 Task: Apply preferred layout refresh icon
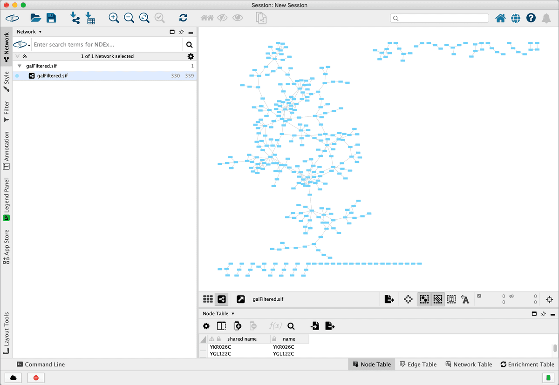tap(183, 18)
